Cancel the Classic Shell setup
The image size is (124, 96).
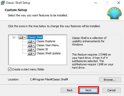click(x=112, y=90)
